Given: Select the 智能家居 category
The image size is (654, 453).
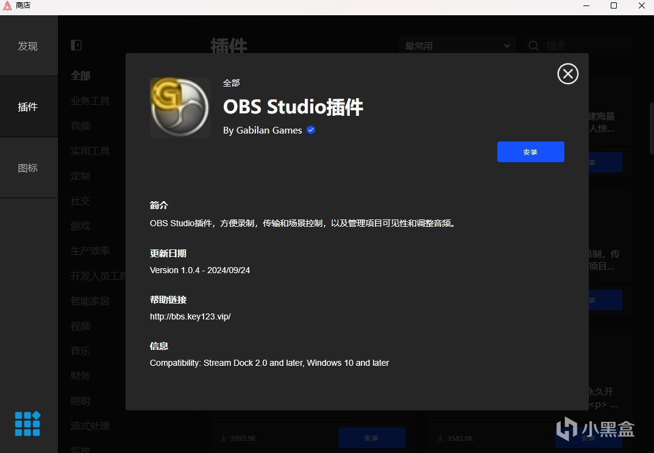Looking at the screenshot, I should 90,301.
